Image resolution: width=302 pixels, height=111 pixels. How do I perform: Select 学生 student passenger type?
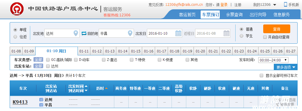(x=241, y=36)
